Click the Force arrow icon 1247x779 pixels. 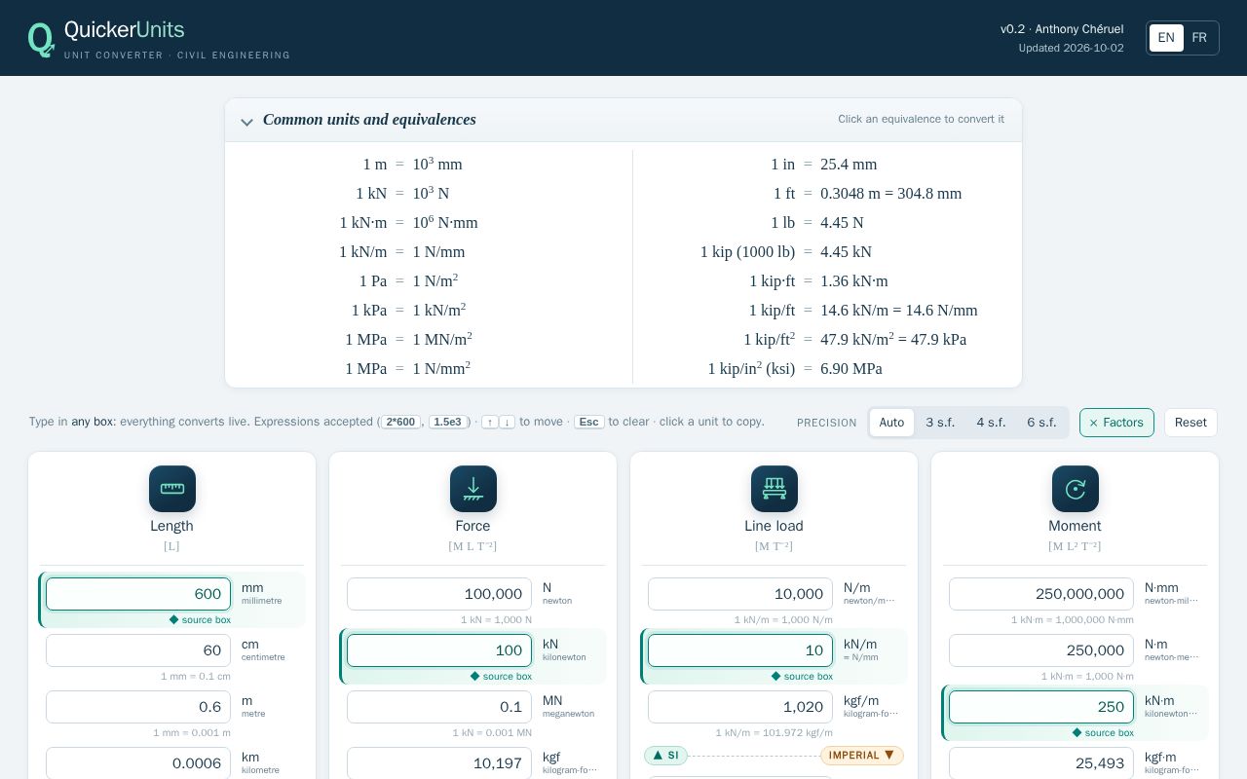click(473, 489)
